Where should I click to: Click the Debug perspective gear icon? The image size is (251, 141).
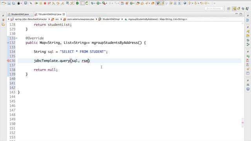(243, 9)
